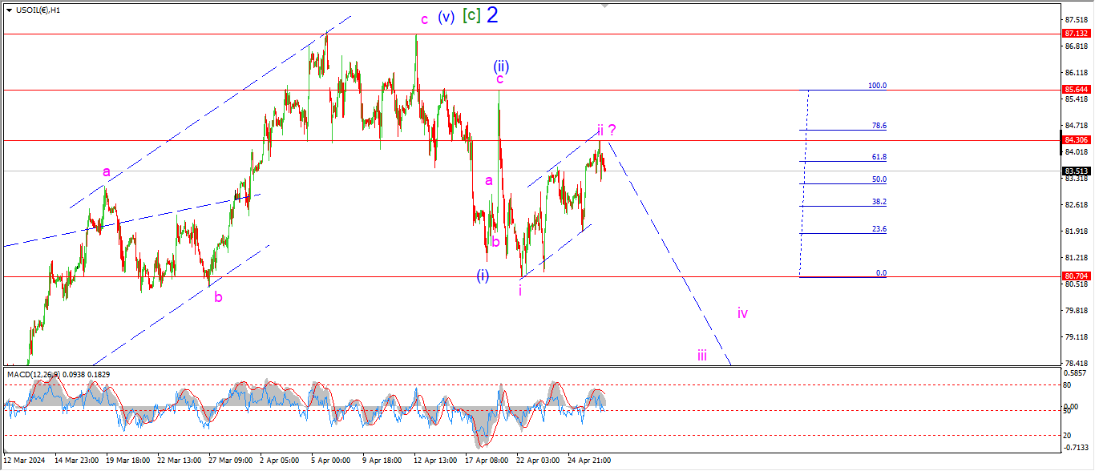This screenshot has height=471, width=1095.
Task: Select the blue (i) wave label
Action: tap(483, 276)
